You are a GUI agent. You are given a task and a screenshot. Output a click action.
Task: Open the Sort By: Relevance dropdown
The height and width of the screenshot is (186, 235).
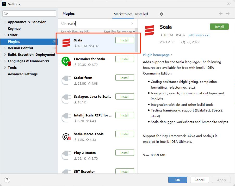click(119, 32)
